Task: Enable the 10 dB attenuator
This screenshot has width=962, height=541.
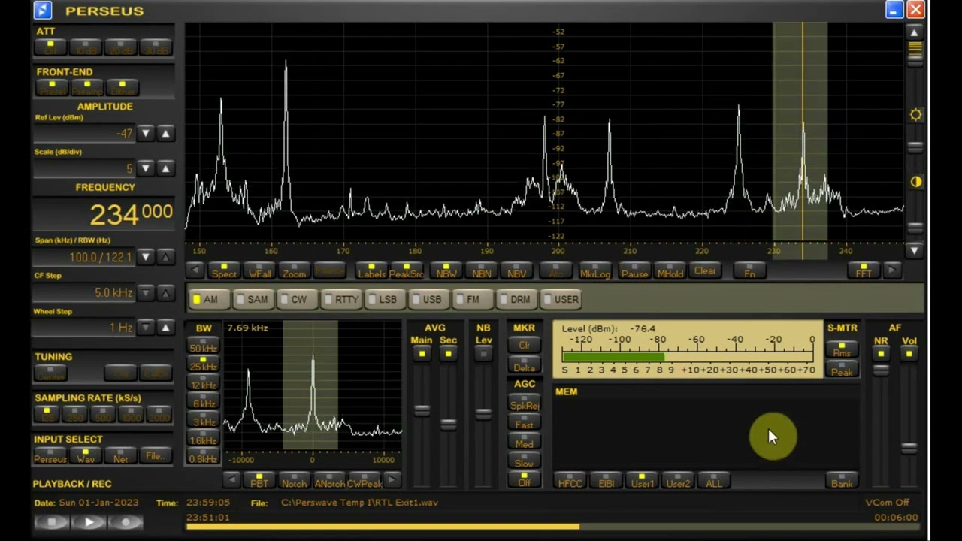Action: pyautogui.click(x=86, y=47)
